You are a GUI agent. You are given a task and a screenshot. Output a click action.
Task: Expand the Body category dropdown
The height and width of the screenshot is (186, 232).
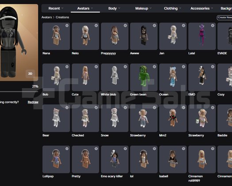pos(114,8)
